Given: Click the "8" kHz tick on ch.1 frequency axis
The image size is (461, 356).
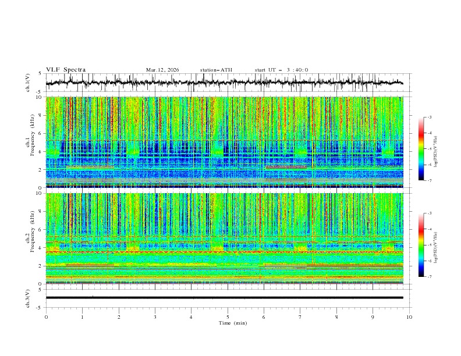Looking at the screenshot, I should click(x=41, y=115).
